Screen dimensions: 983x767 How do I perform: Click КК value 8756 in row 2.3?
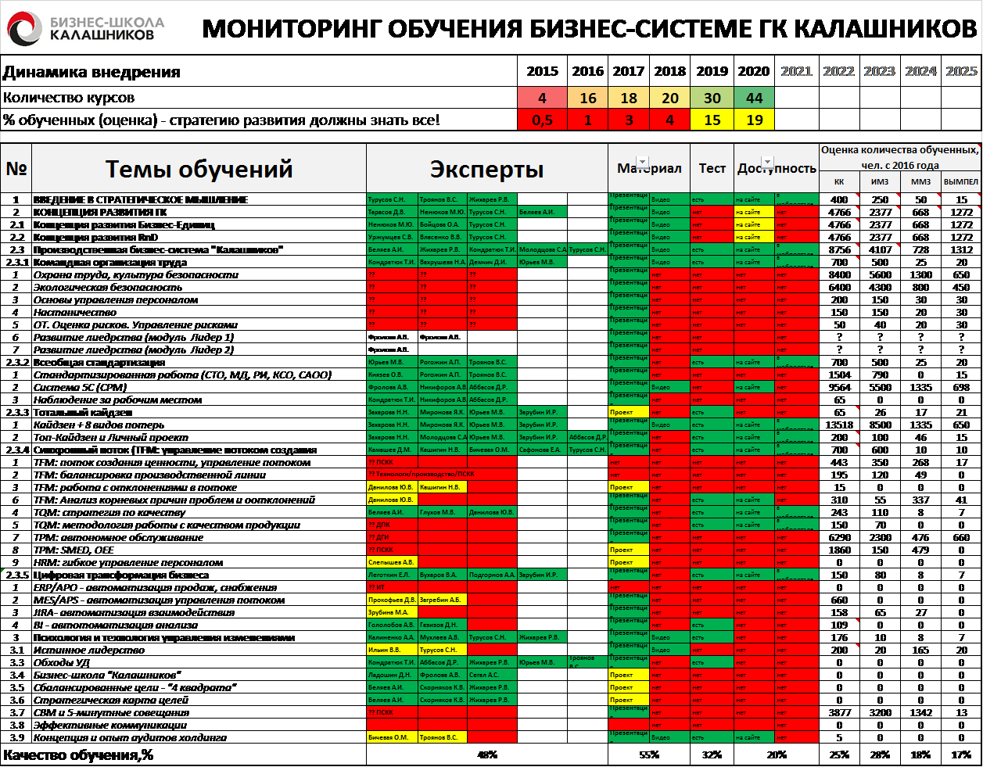tap(839, 249)
